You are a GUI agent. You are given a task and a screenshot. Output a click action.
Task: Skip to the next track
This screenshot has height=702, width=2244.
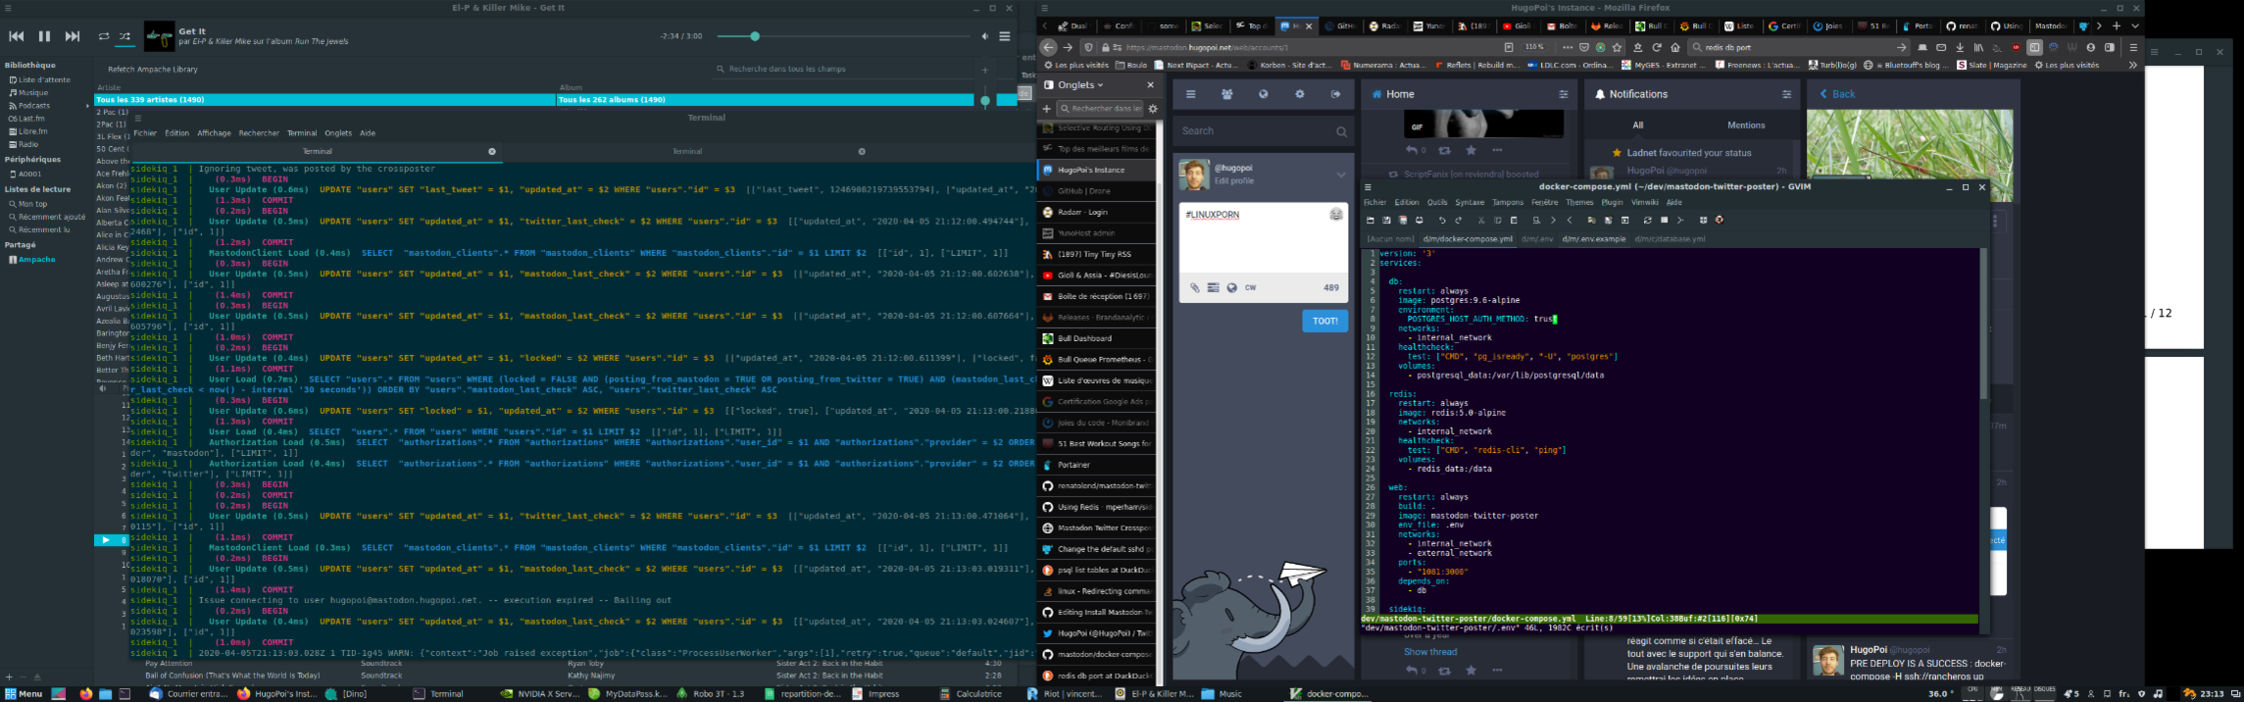pos(73,36)
